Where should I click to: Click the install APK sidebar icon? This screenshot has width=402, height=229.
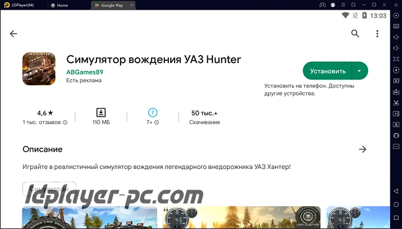396,92
